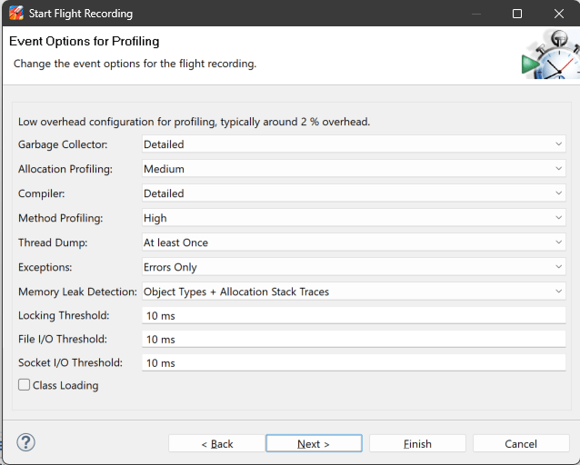Maximize the Start Flight Recording window
This screenshot has width=580, height=465.
[517, 14]
